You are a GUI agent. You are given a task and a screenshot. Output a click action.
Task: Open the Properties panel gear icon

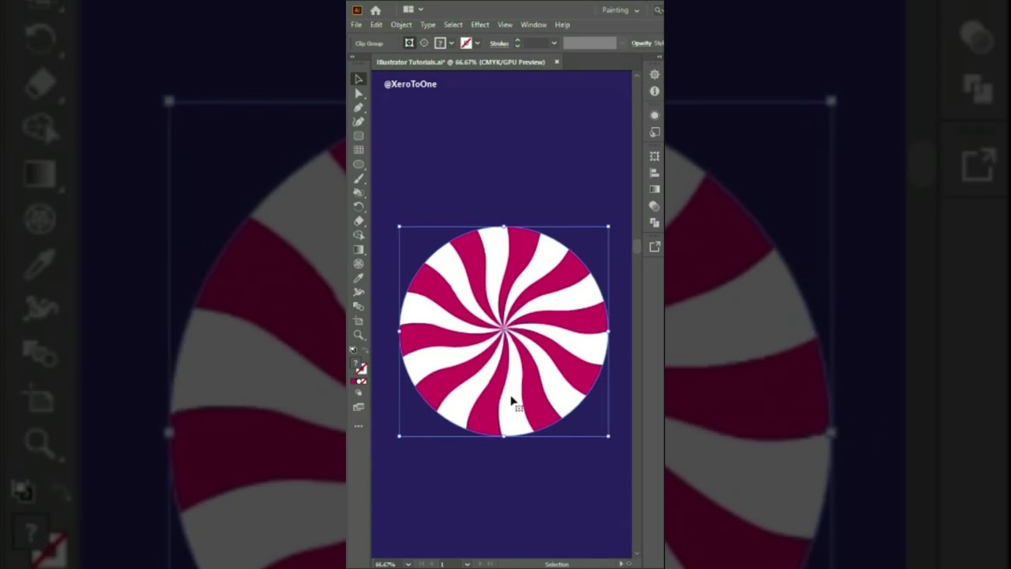point(654,75)
